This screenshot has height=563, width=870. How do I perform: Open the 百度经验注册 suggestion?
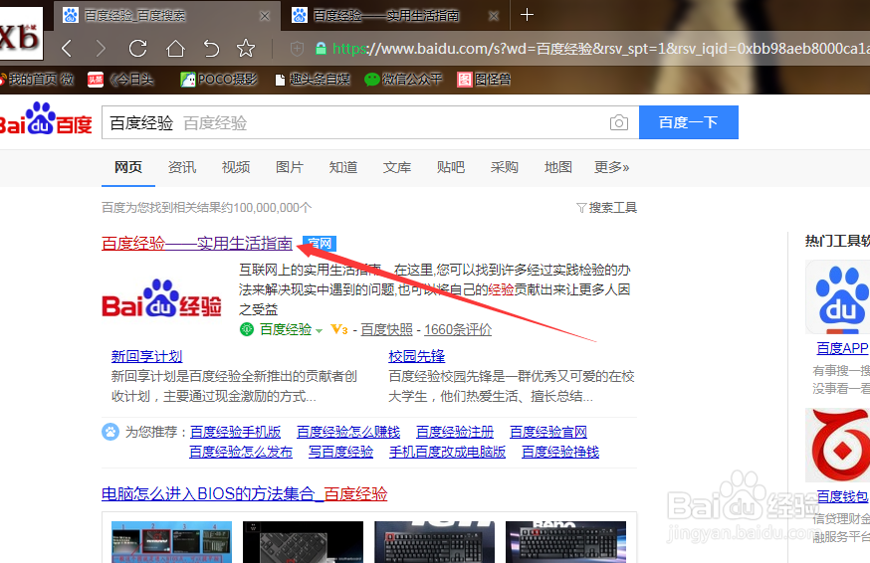pyautogui.click(x=455, y=432)
